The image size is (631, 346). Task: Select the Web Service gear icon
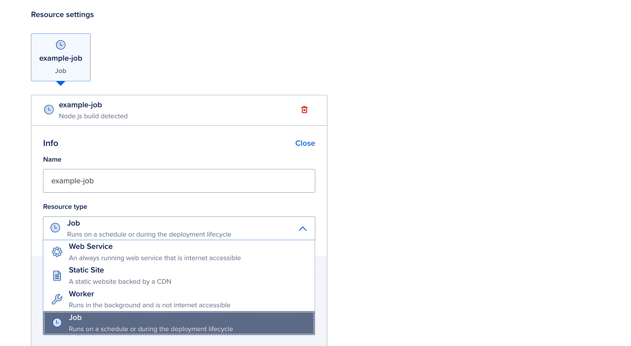click(57, 252)
